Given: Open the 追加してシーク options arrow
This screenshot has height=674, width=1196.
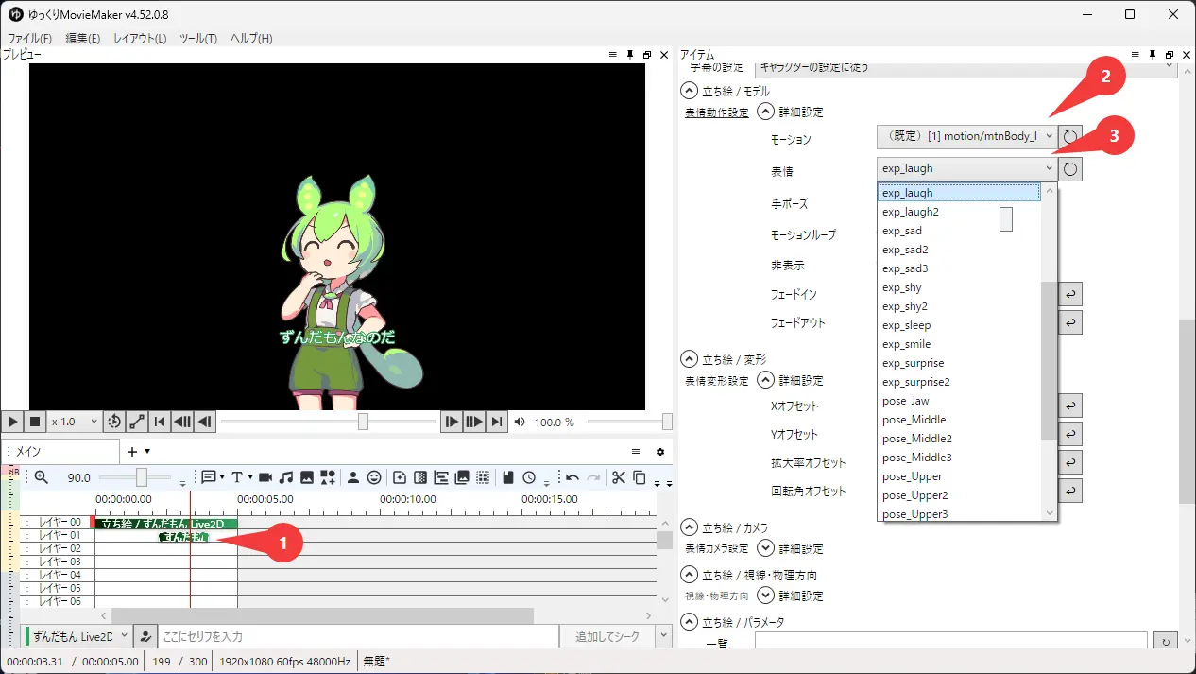Looking at the screenshot, I should (x=663, y=637).
